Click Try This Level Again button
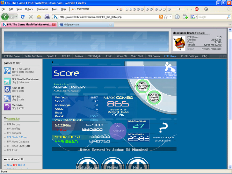This screenshot has height=174, width=232. pos(154,98)
